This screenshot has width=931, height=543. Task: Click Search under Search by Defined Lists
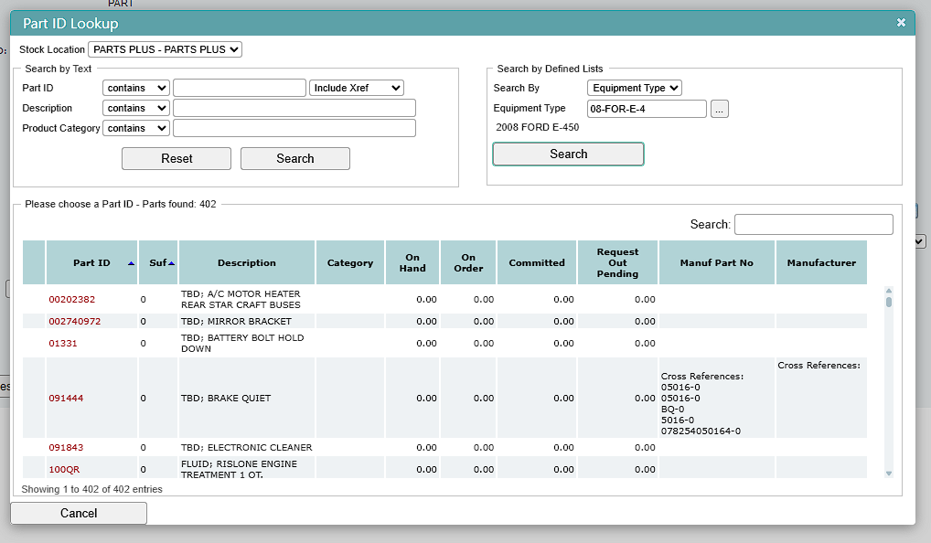click(568, 154)
